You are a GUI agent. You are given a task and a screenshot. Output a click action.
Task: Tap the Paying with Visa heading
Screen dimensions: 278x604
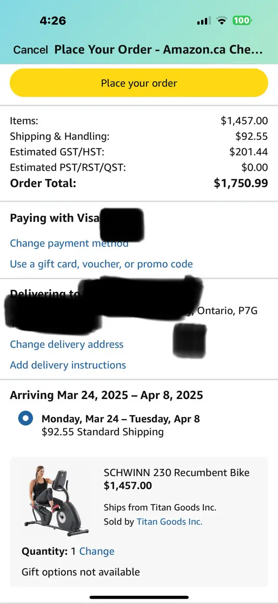pyautogui.click(x=55, y=218)
